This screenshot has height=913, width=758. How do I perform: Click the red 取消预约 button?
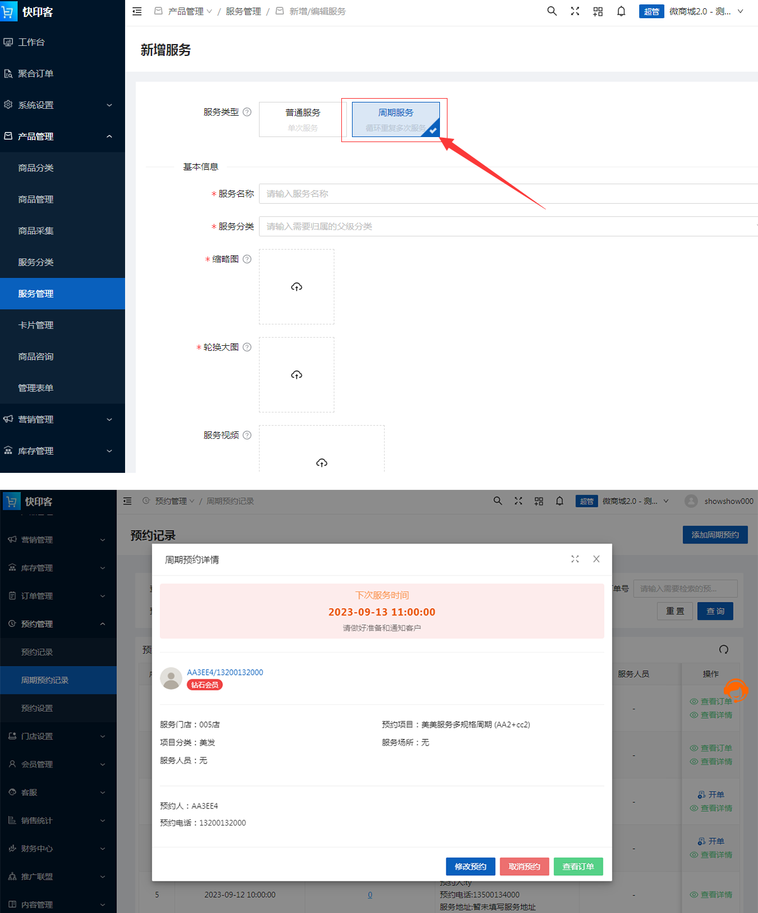[524, 866]
